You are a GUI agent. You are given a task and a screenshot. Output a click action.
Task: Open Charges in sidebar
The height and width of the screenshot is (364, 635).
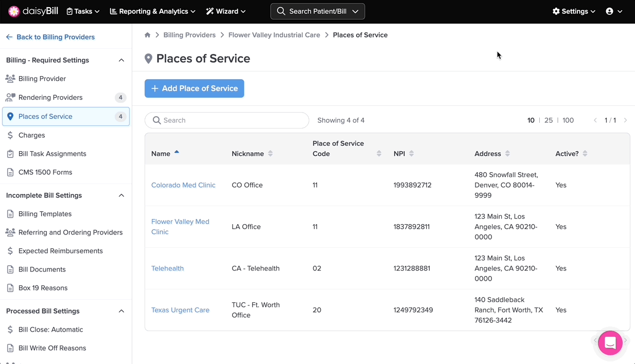coord(66,135)
